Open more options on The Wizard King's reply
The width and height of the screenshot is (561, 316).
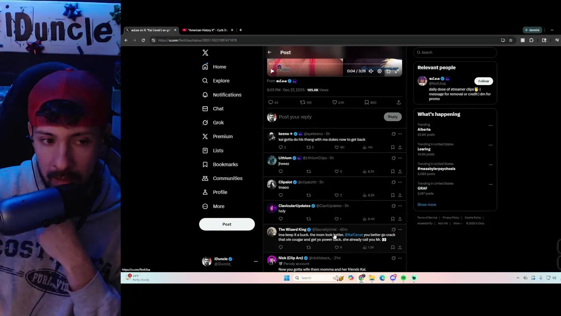400,230
